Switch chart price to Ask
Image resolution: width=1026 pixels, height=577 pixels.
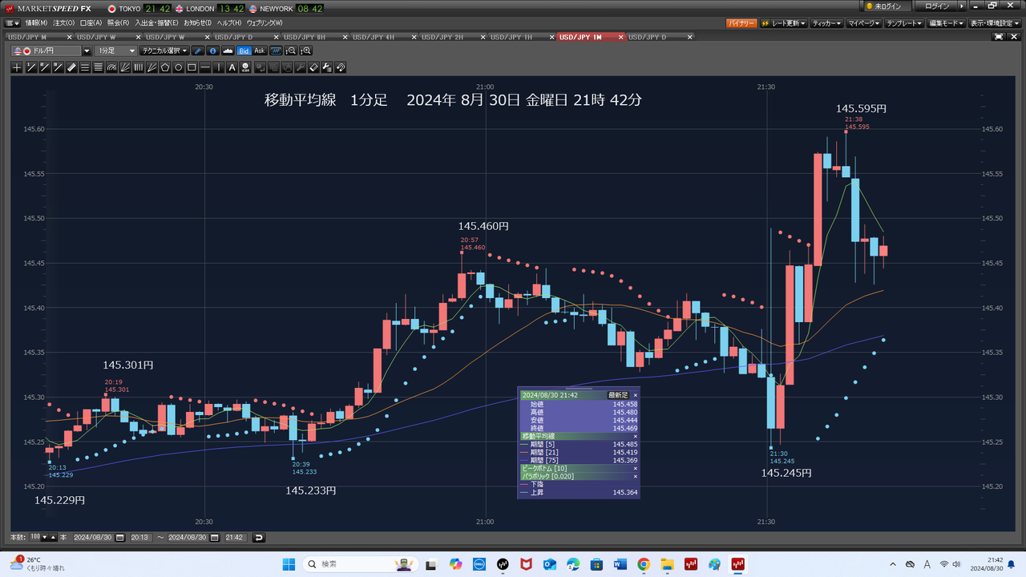tap(260, 50)
